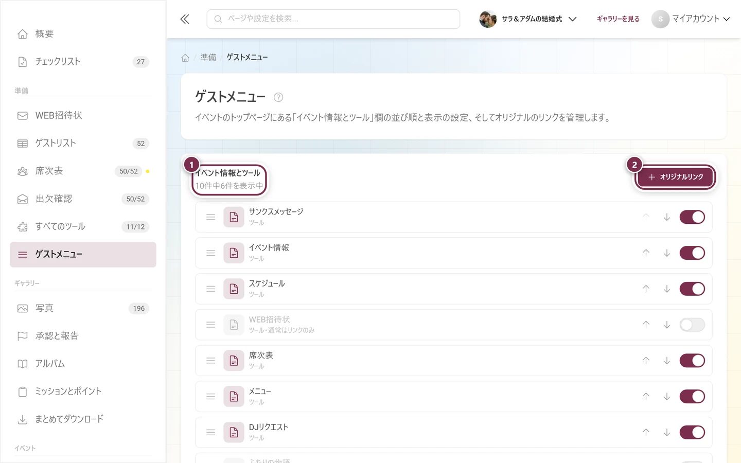Click the drag handle on メニュー row
Viewport: 741px width, 463px height.
coord(210,397)
